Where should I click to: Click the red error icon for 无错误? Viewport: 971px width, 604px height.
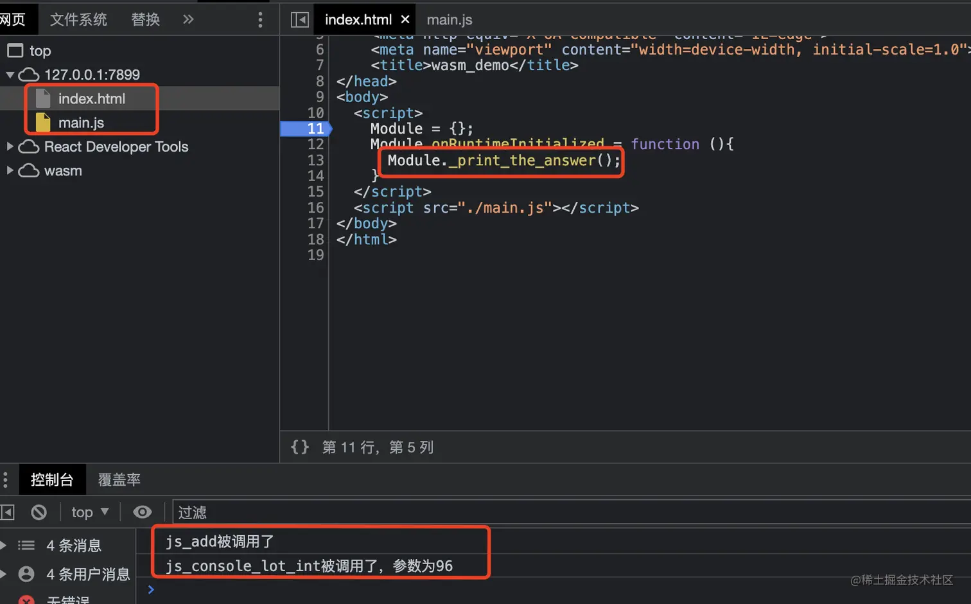click(x=26, y=600)
